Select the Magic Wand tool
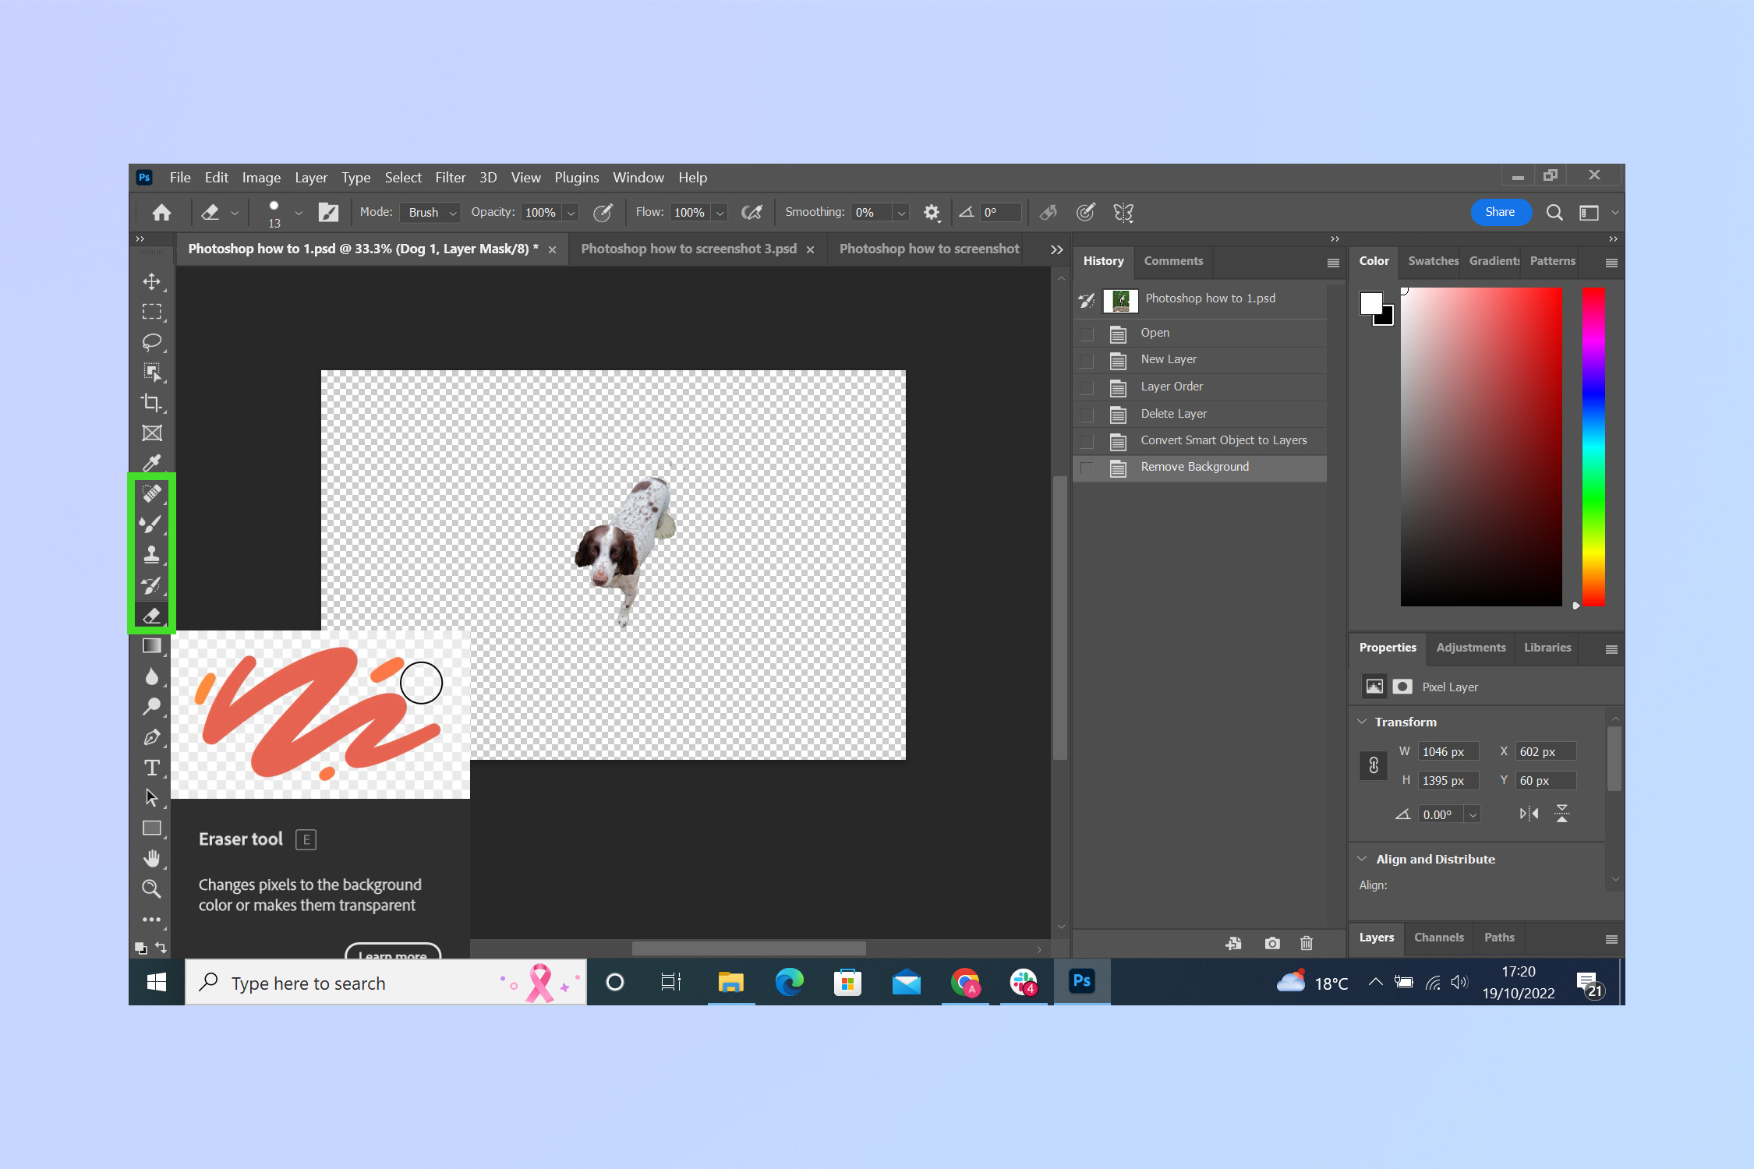Screen dimensions: 1754x1169 coord(153,372)
